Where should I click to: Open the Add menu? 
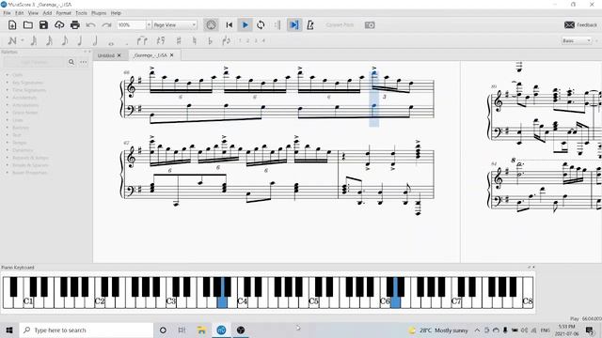click(x=47, y=13)
